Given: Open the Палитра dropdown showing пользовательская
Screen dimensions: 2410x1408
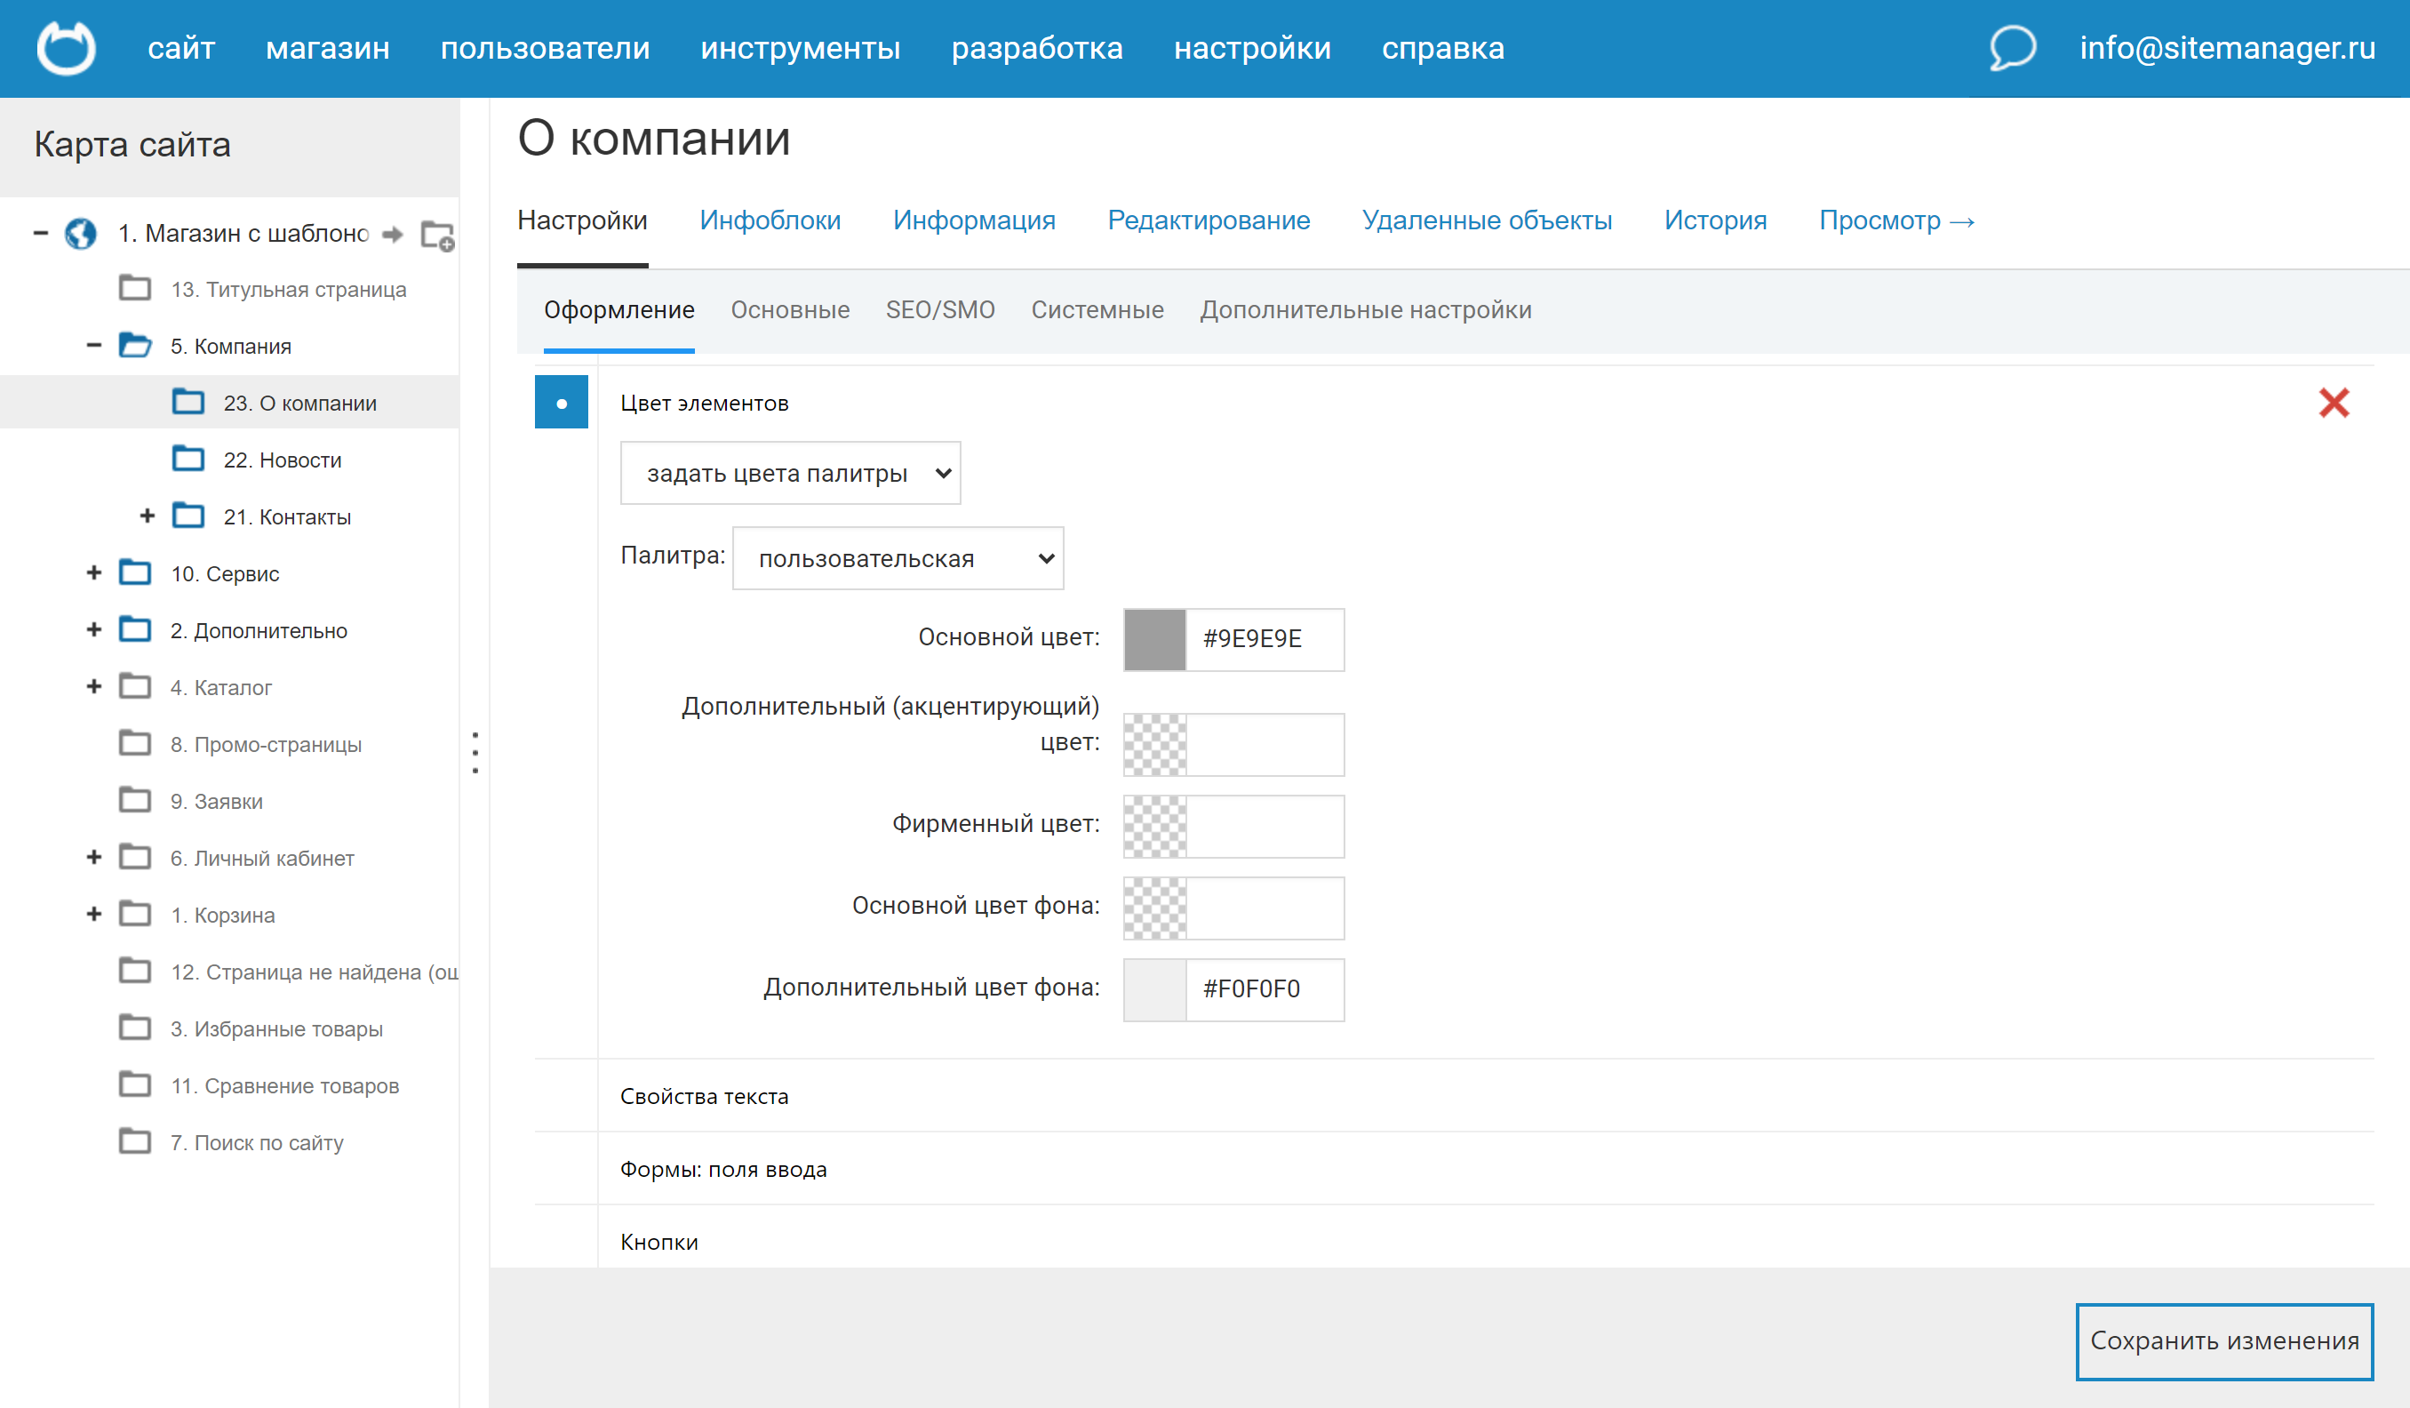Looking at the screenshot, I should click(897, 557).
